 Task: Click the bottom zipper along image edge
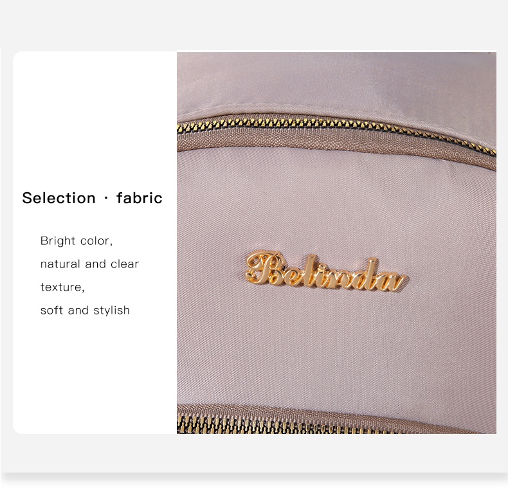click(x=336, y=424)
